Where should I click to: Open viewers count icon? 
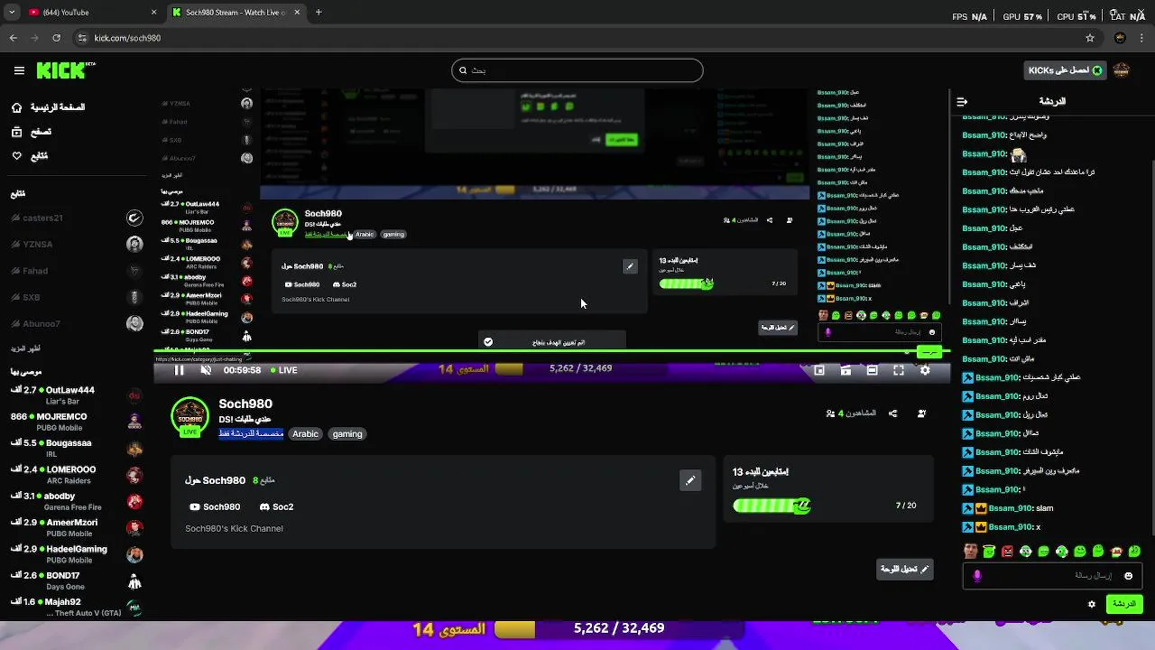click(x=830, y=413)
